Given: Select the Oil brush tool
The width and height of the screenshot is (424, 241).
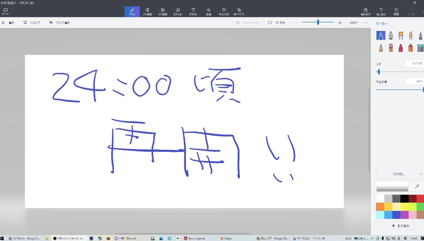Looking at the screenshot, I should [401, 35].
